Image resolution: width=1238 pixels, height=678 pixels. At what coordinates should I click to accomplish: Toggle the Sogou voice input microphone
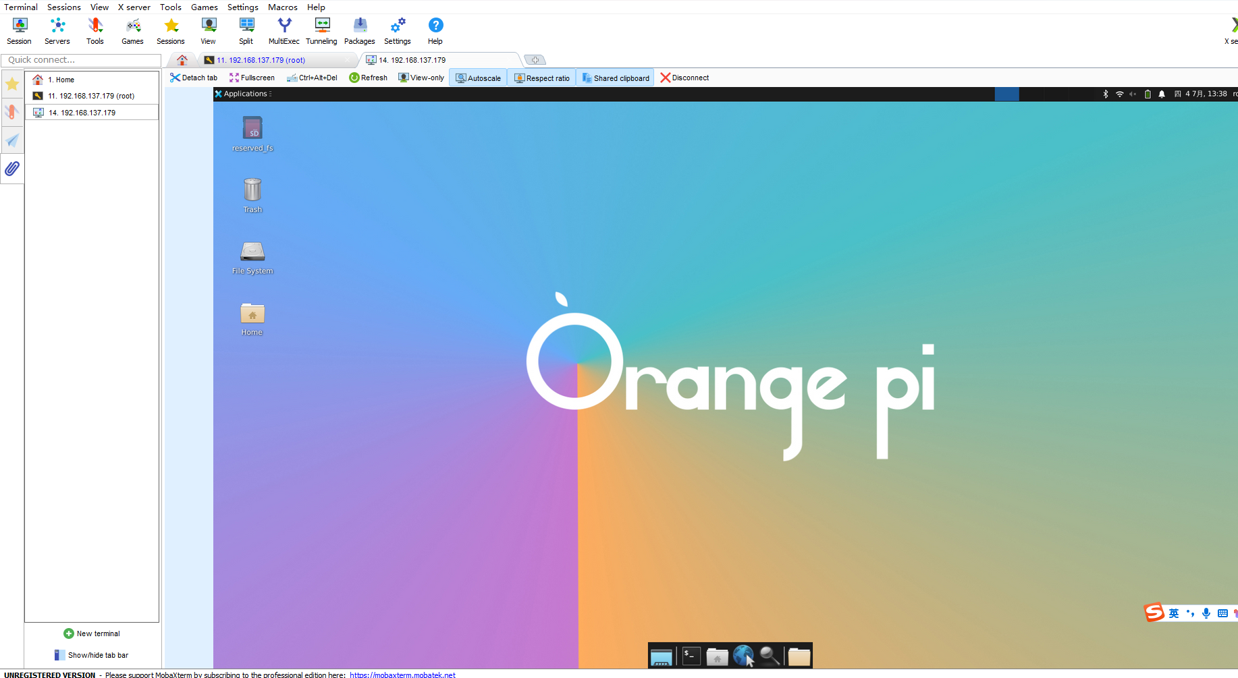point(1206,613)
